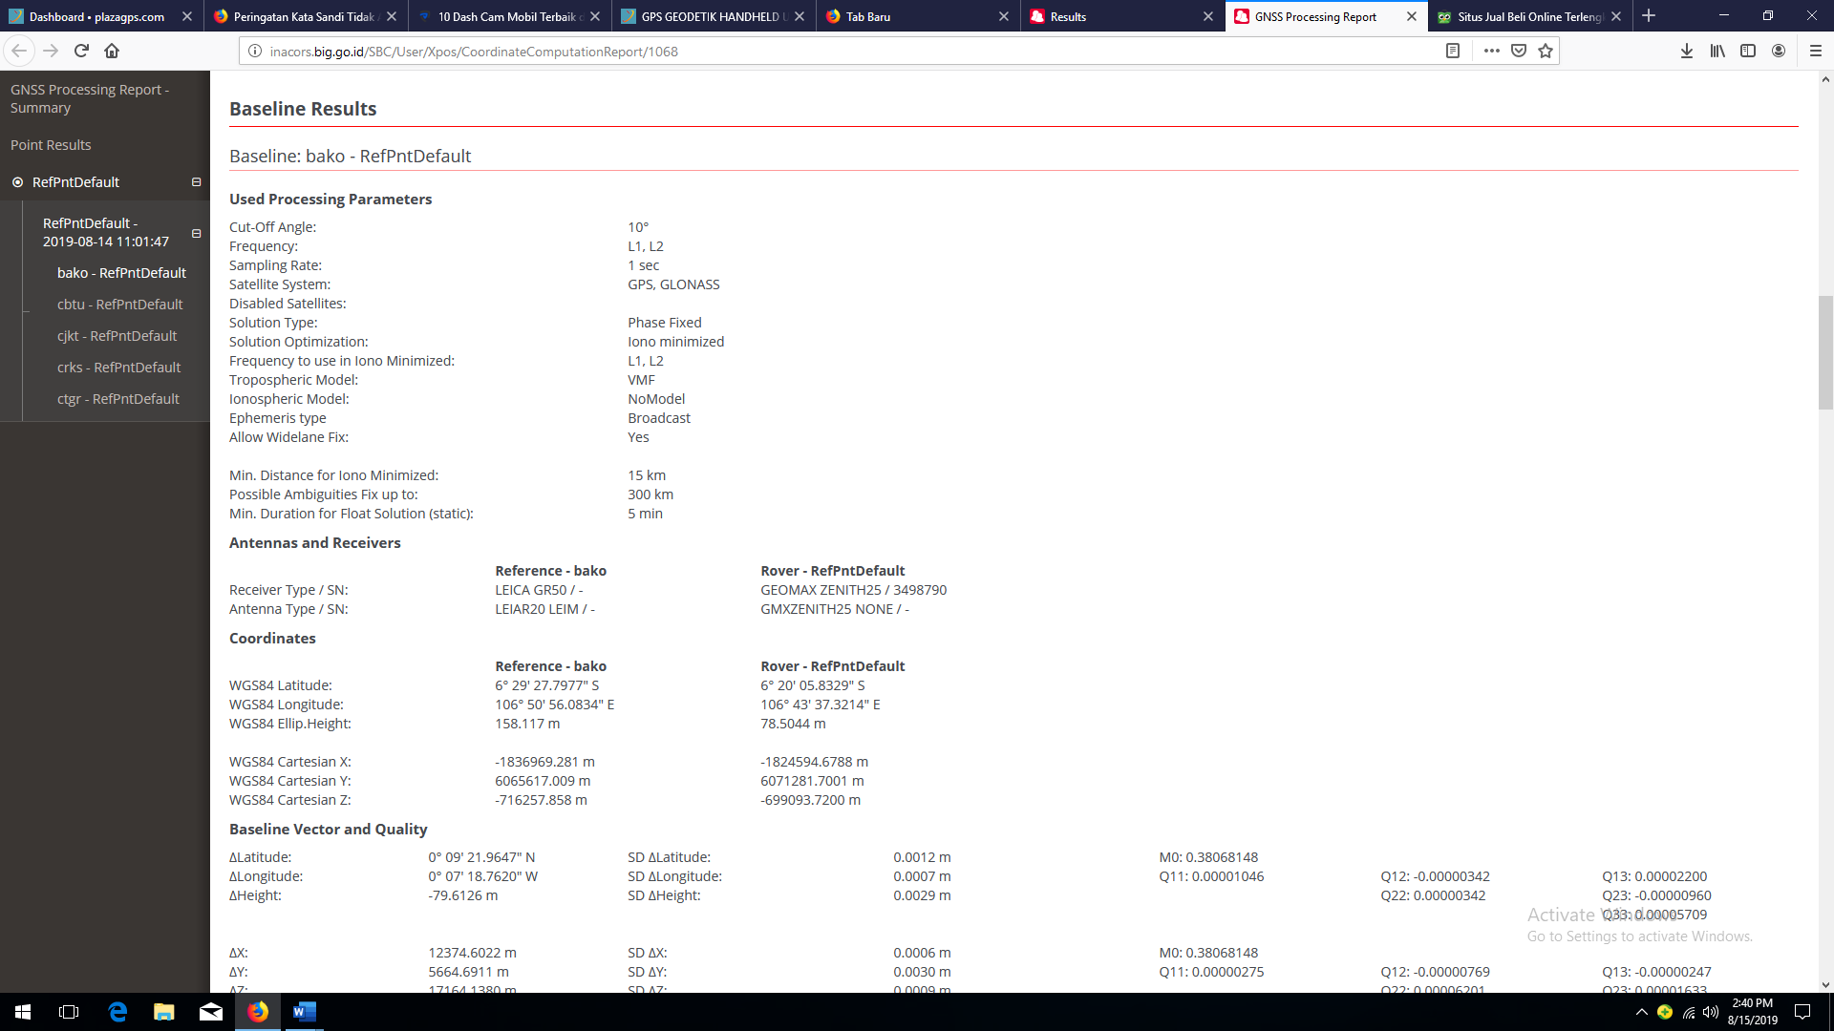
Task: Open the Firefox hamburger menu
Action: (x=1816, y=51)
